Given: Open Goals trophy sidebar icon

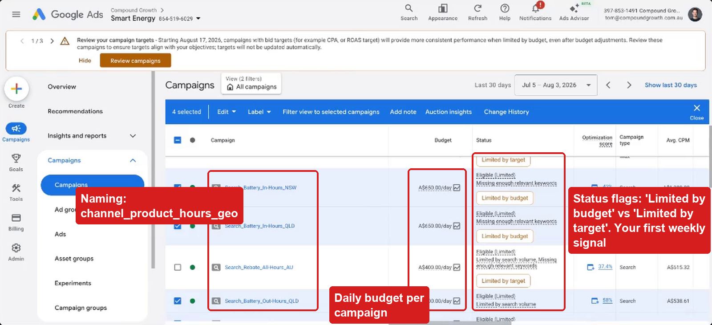Looking at the screenshot, I should pyautogui.click(x=16, y=158).
